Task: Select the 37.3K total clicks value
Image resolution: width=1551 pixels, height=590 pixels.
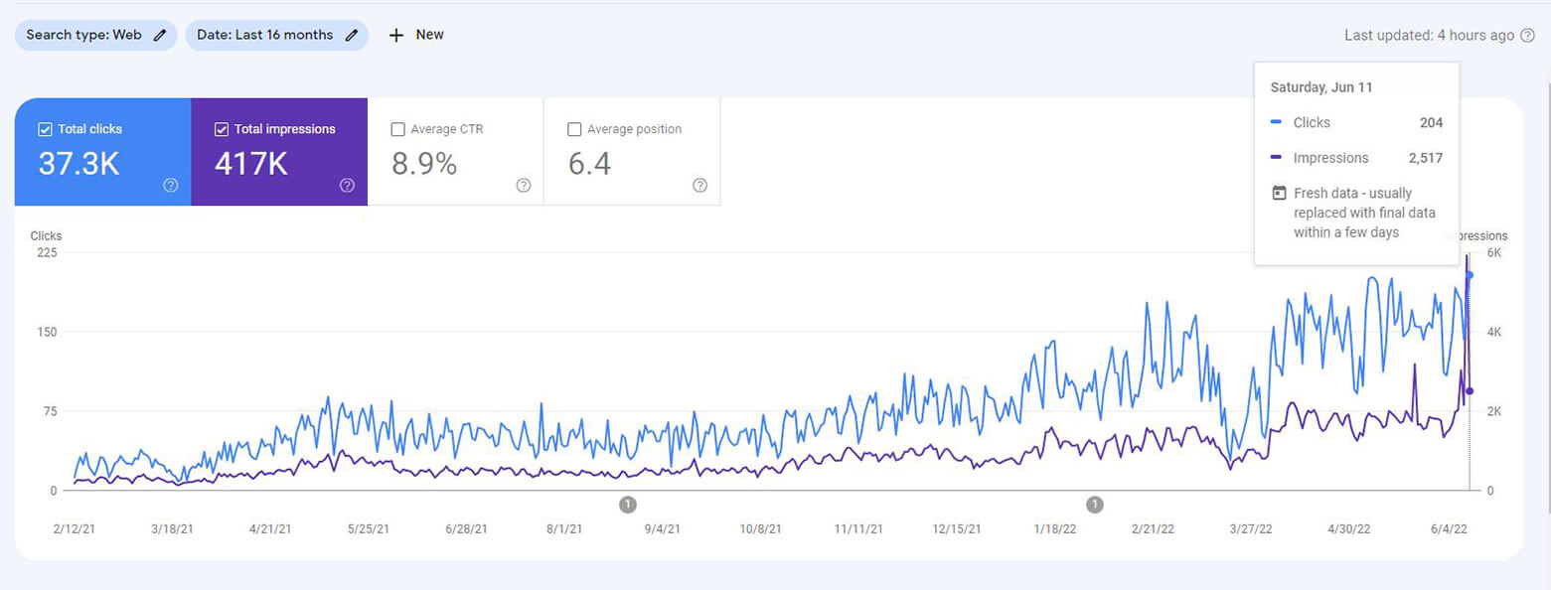Action: point(78,164)
